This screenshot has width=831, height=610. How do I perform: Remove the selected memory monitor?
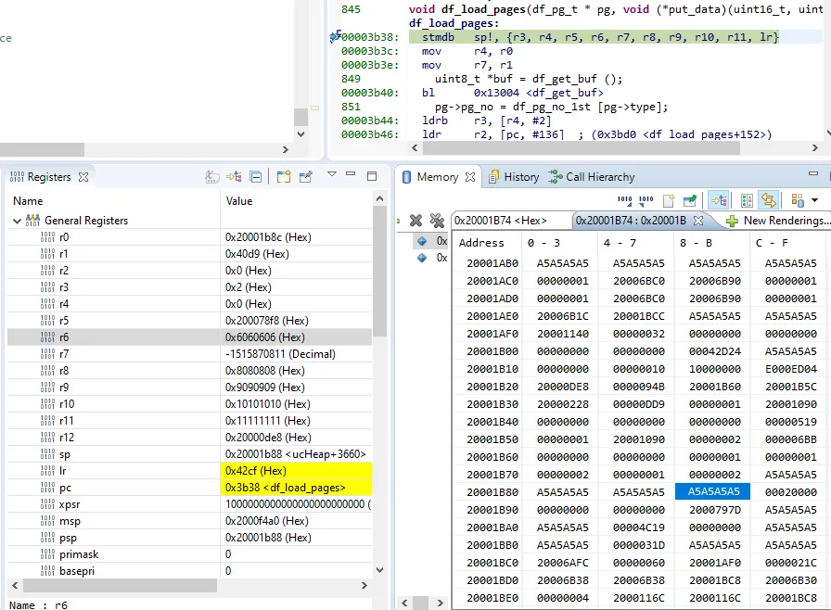tap(415, 221)
